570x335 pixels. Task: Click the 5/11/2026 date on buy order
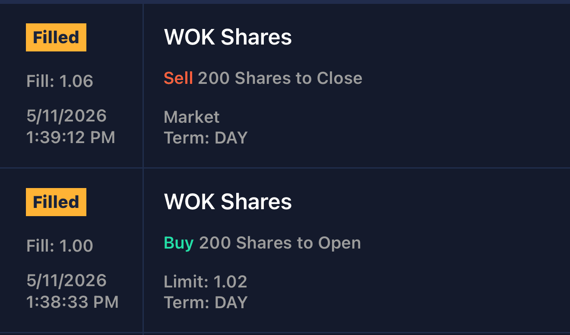coord(66,281)
